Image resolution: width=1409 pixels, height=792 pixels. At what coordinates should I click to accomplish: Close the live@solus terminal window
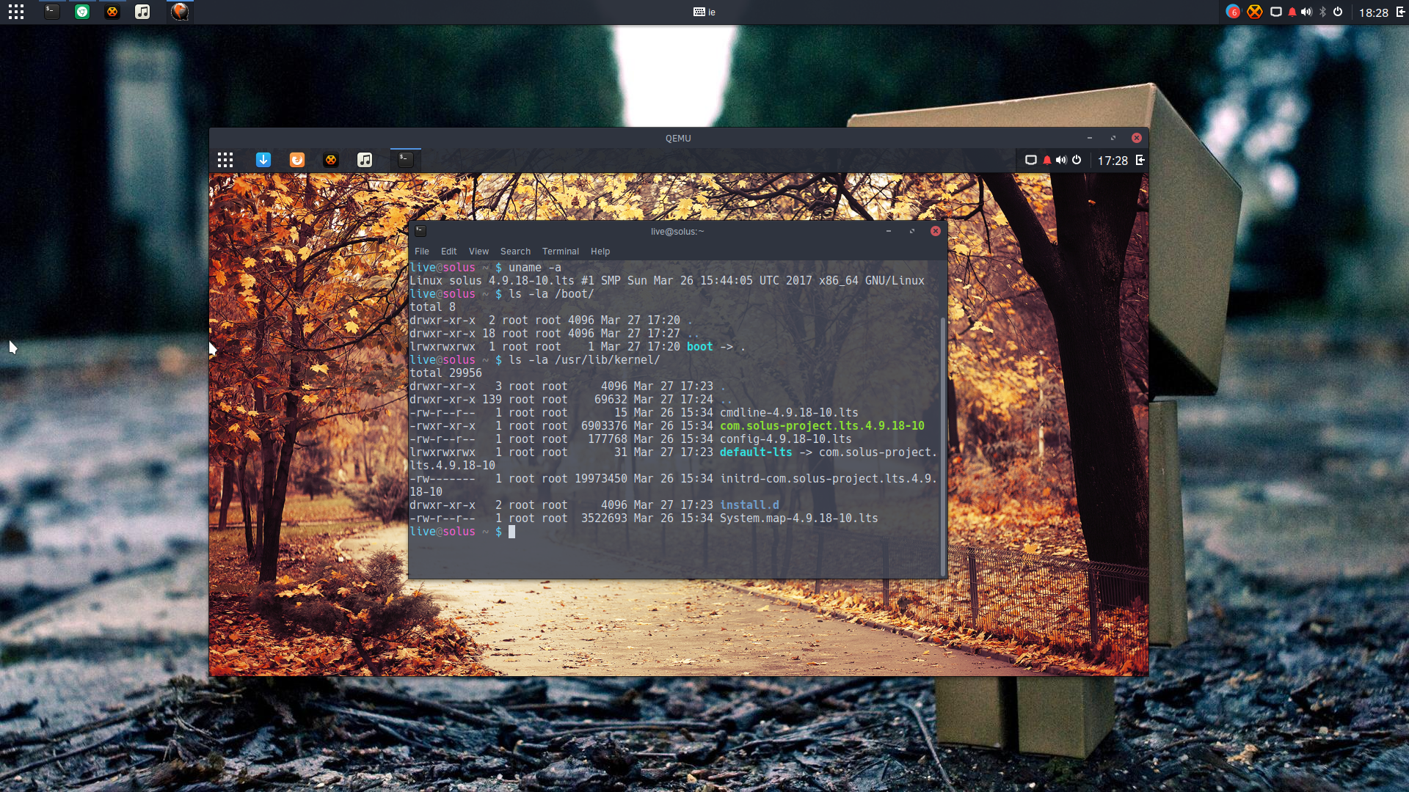click(x=936, y=231)
